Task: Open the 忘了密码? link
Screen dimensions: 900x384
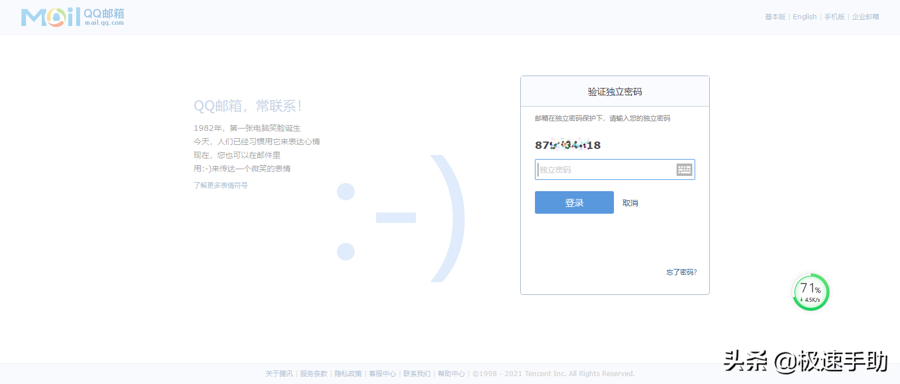Action: click(682, 272)
